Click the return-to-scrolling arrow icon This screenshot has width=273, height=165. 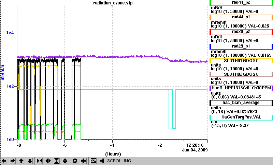(x=102, y=161)
